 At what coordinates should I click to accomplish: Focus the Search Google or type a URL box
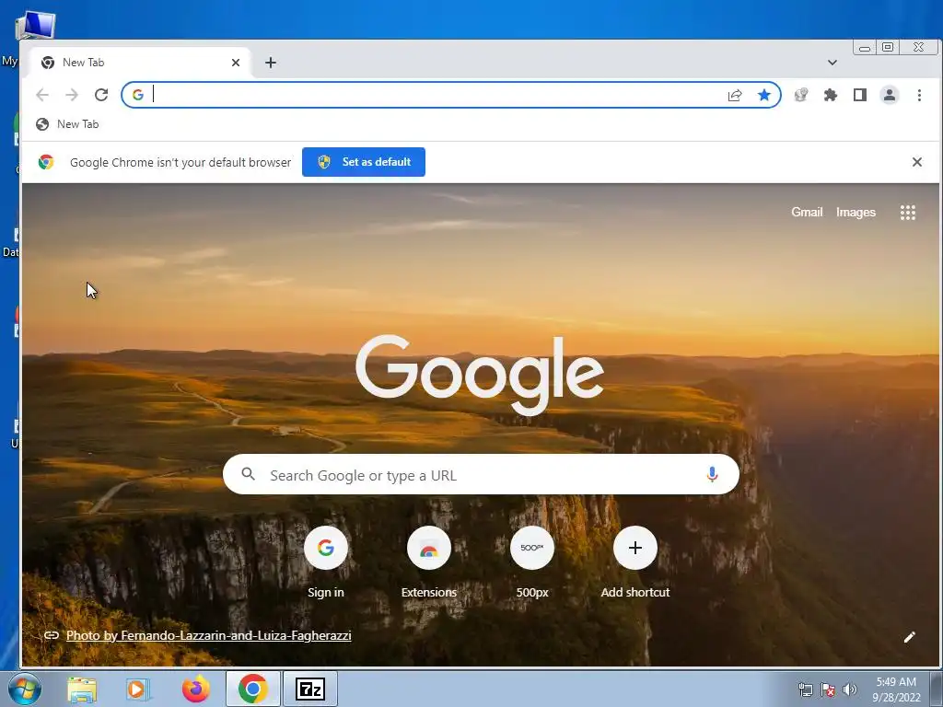click(x=481, y=474)
